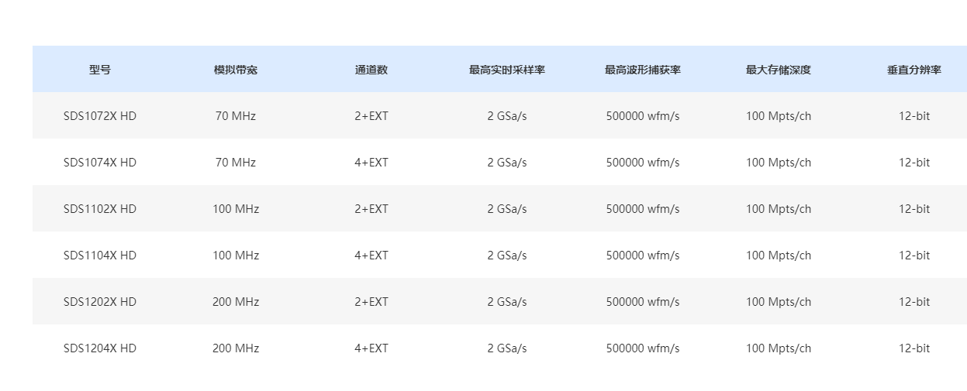This screenshot has height=391, width=967.
Task: Click the 最大存储深度 column header
Action: tap(779, 70)
